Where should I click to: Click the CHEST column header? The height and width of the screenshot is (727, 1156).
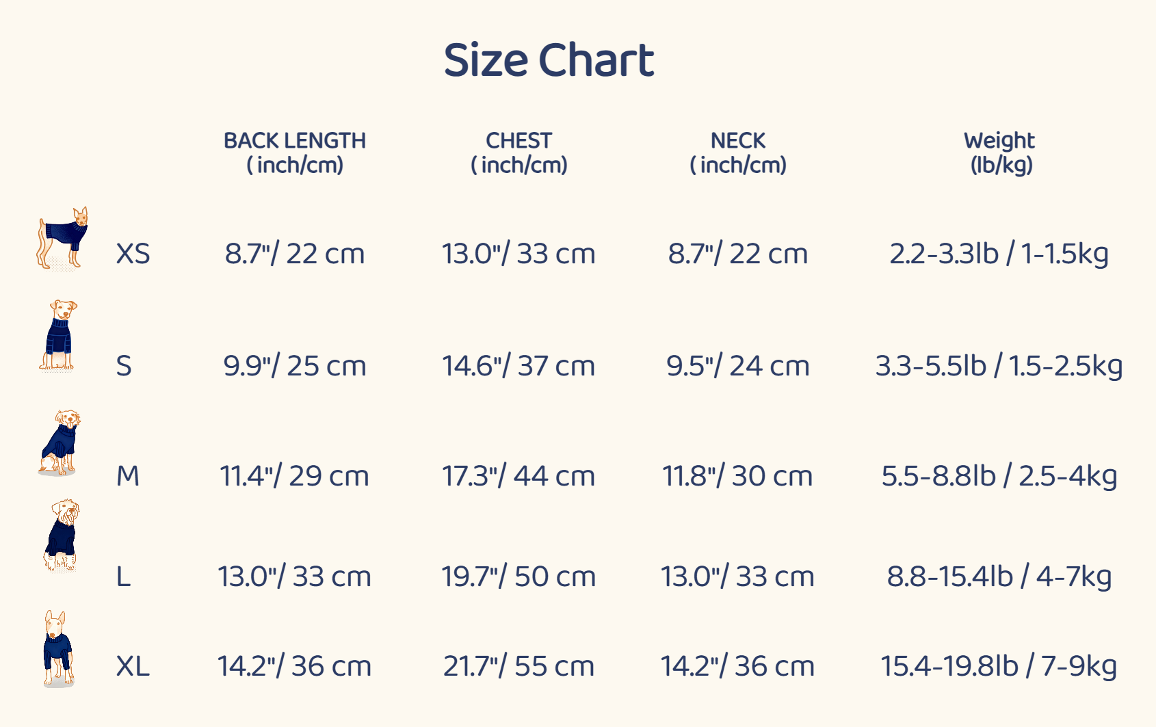point(519,153)
